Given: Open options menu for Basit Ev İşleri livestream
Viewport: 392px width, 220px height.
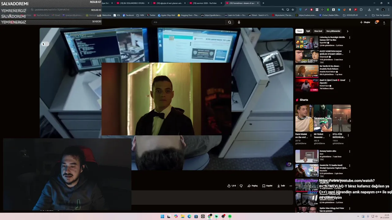Looking at the screenshot, I should pos(349,81).
